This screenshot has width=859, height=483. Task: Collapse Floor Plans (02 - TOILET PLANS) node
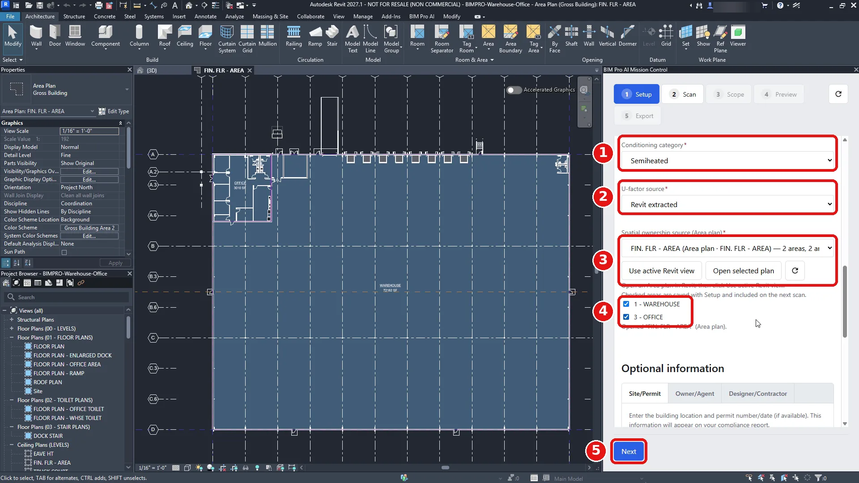(12, 400)
